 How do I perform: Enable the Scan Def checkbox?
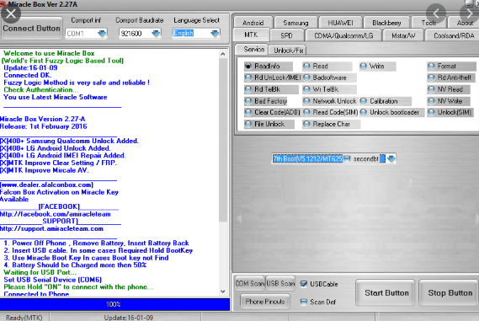click(304, 302)
